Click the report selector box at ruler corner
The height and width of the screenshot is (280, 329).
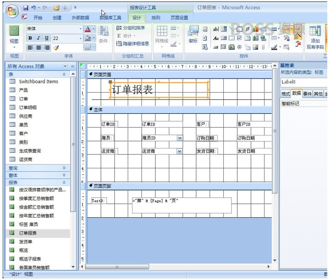[83, 66]
